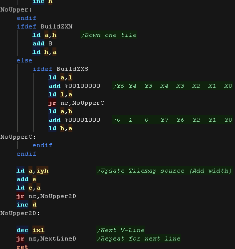Click the 'dec ixl' instruction
The height and width of the screenshot is (249, 235).
click(x=30, y=230)
